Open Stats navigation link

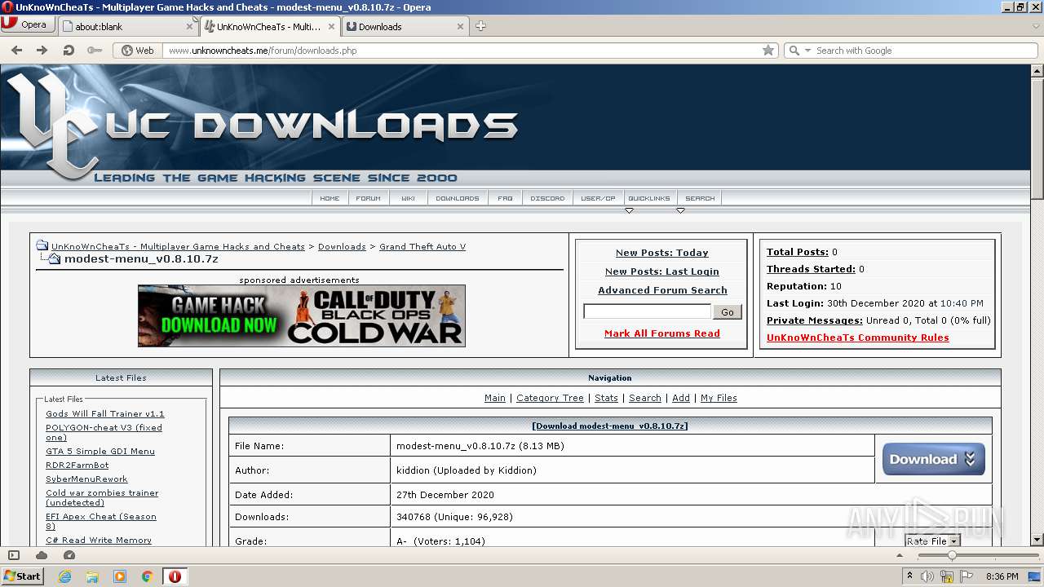click(x=606, y=398)
